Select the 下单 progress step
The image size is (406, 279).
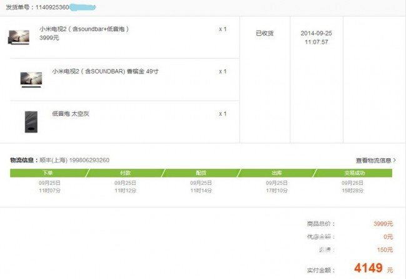(x=48, y=173)
